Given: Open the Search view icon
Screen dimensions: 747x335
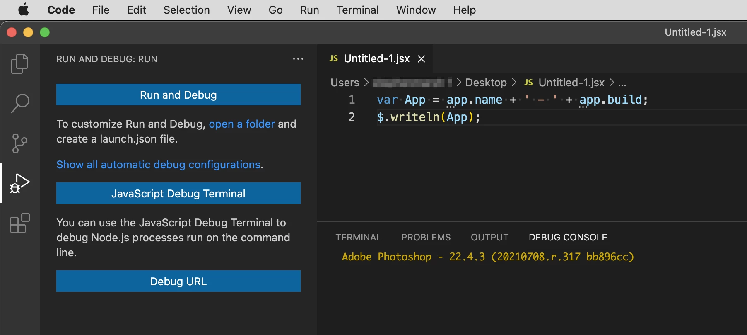Looking at the screenshot, I should tap(19, 103).
